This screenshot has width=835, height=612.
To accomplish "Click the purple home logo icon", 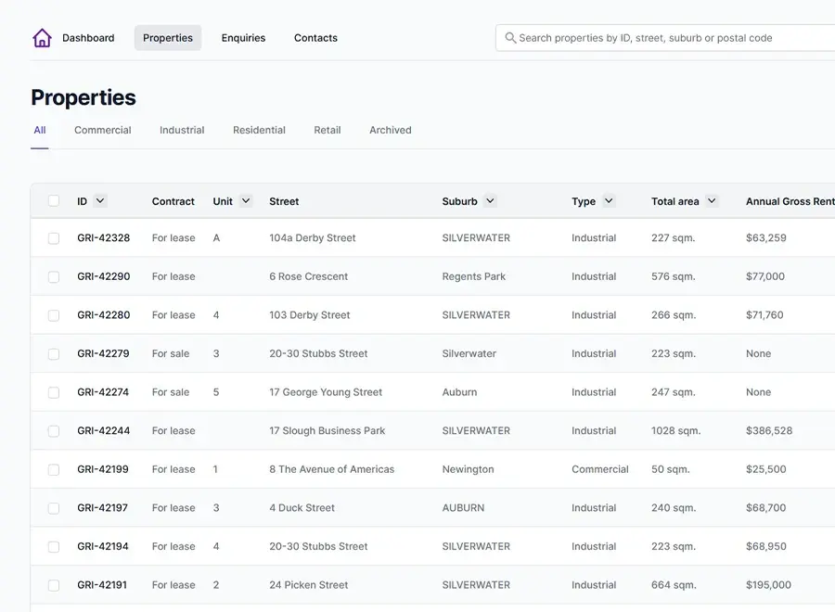I will [42, 38].
